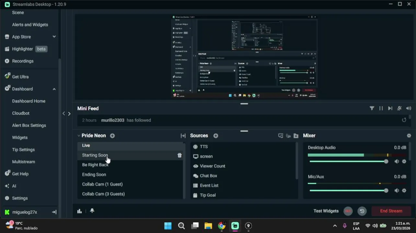
Task: Mute the Mic/Aux source
Action: click(x=397, y=191)
